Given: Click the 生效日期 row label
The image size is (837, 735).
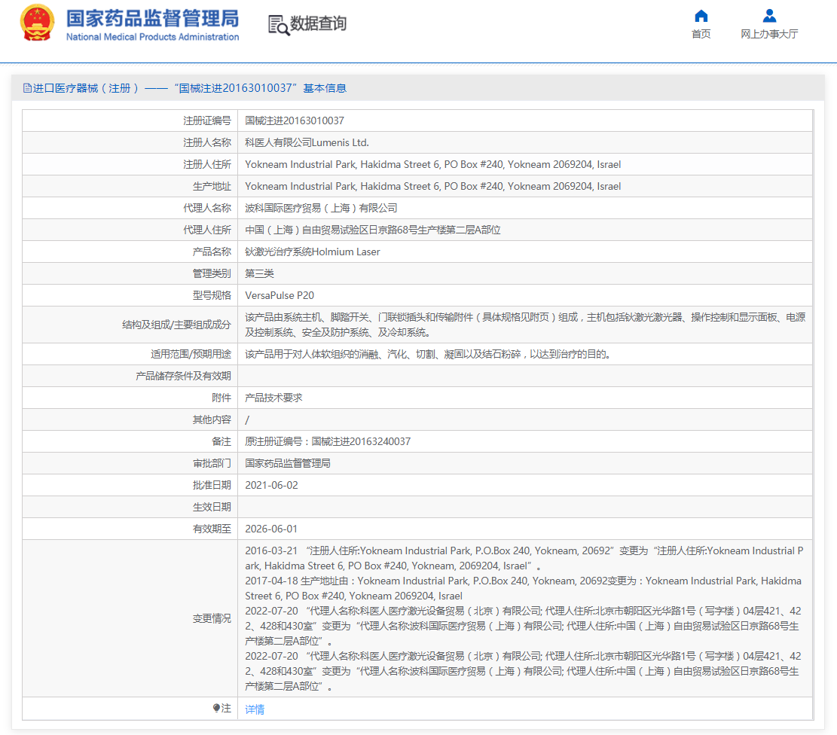Looking at the screenshot, I should (x=212, y=507).
